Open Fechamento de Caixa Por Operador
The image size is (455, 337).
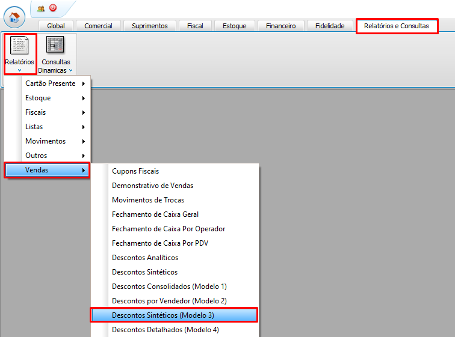[175, 229]
